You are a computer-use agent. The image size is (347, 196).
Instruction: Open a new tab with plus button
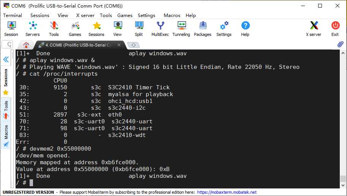tap(133, 45)
